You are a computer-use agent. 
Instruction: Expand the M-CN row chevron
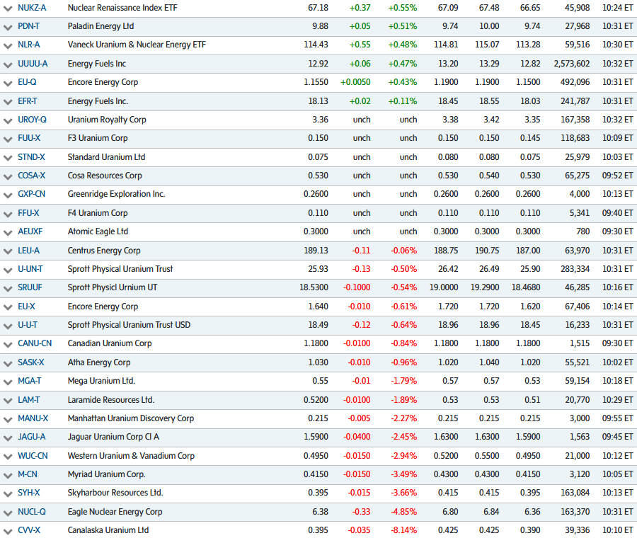[8, 476]
